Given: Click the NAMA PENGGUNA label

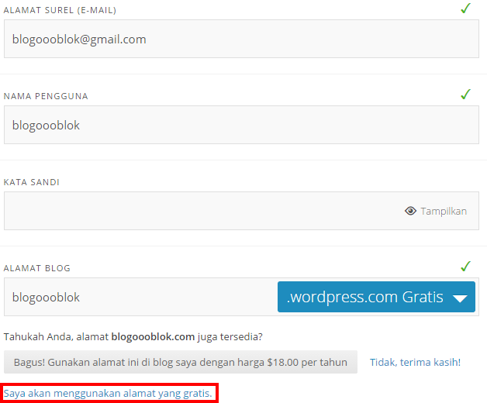Looking at the screenshot, I should coord(46,96).
